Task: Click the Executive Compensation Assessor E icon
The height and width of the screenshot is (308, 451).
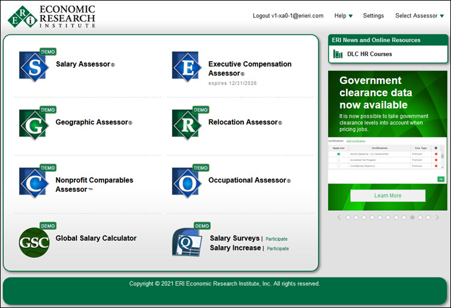Action: tap(186, 66)
